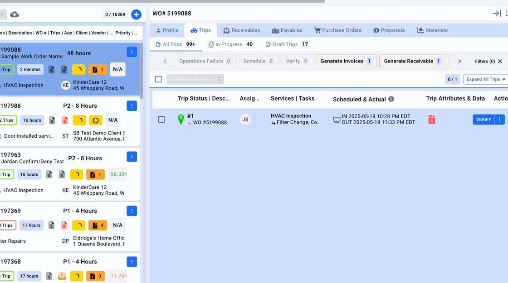Click the Operations Failure filter chip
The width and height of the screenshot is (508, 283).
coord(205,61)
